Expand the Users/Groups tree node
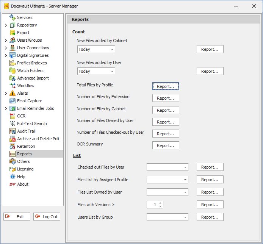The height and width of the screenshot is (244, 263). [6, 40]
